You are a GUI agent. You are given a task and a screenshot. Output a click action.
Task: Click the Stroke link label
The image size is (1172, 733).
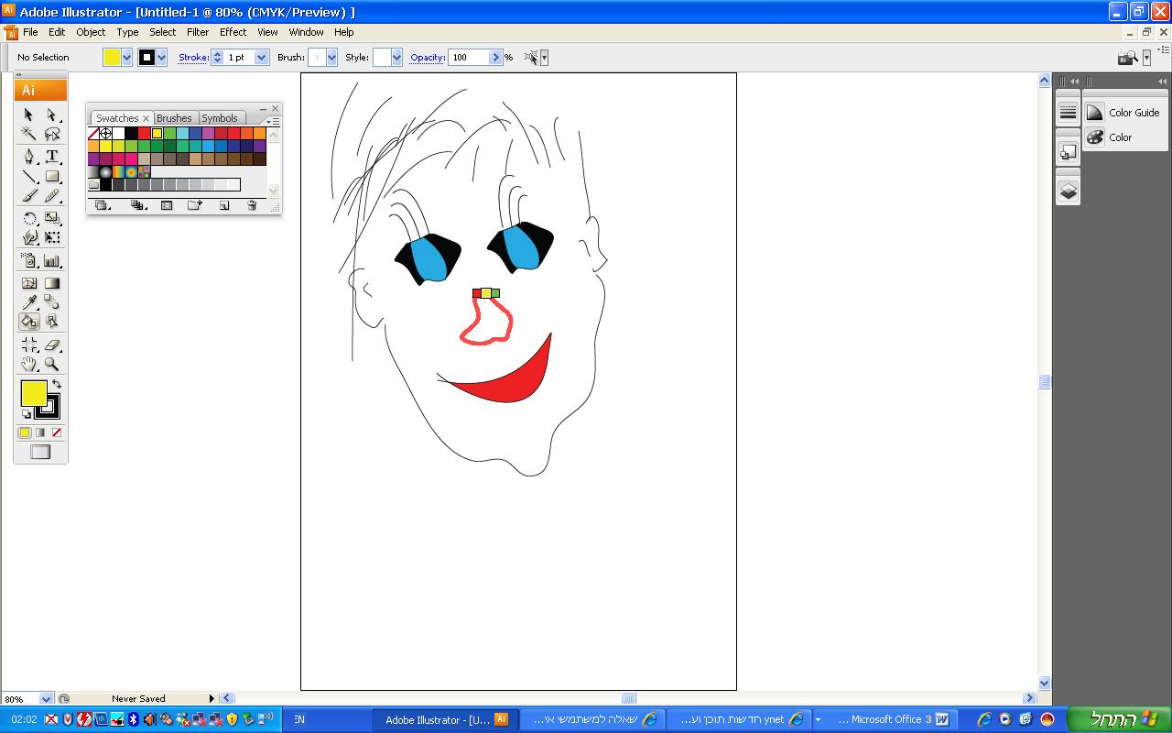[193, 58]
